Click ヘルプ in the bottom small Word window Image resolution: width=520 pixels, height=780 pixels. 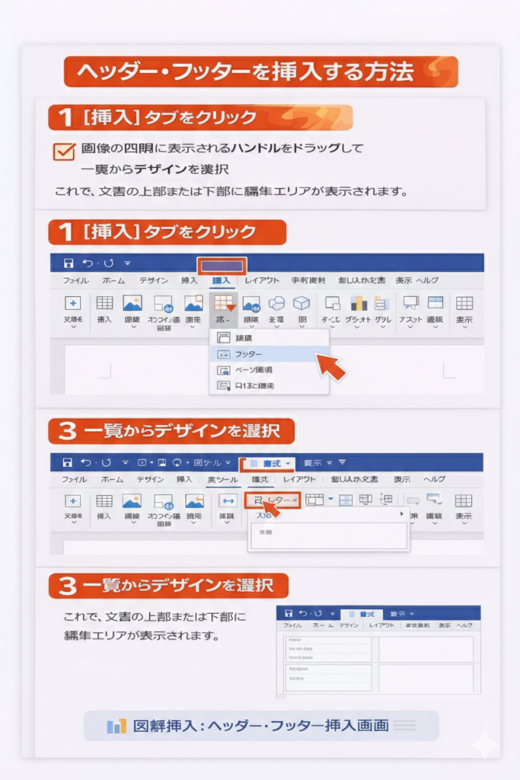pyautogui.click(x=464, y=626)
